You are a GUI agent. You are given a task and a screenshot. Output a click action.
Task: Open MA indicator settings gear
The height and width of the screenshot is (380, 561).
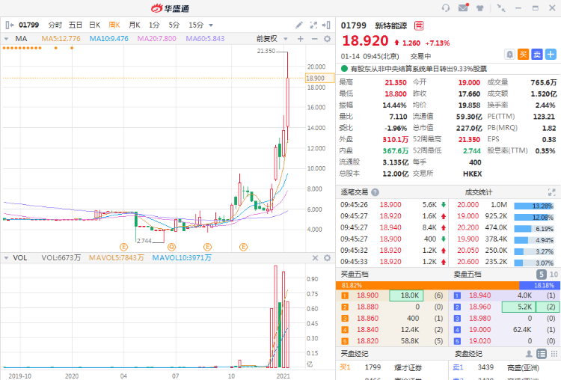pyautogui.click(x=327, y=39)
